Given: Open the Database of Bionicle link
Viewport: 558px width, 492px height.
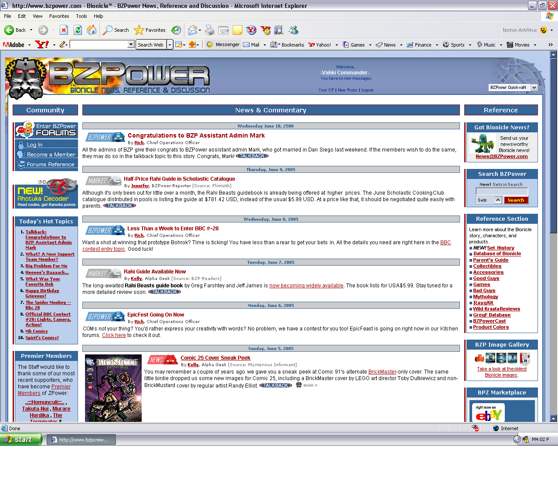Looking at the screenshot, I should click(497, 253).
